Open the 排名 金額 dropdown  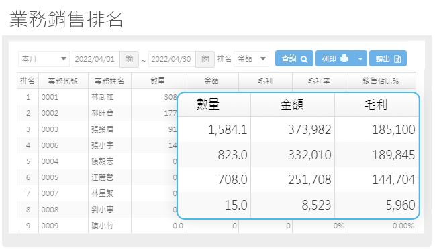[251, 59]
